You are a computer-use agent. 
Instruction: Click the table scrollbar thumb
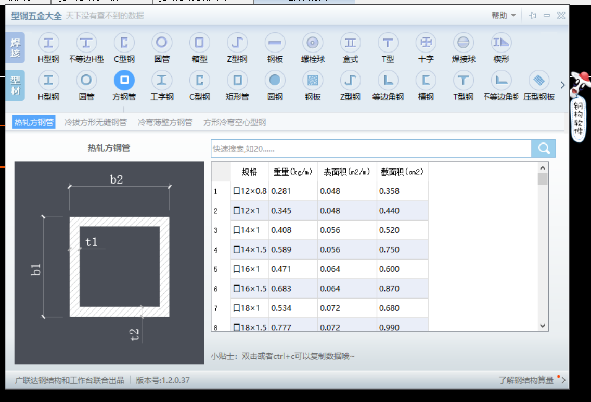pos(543,179)
